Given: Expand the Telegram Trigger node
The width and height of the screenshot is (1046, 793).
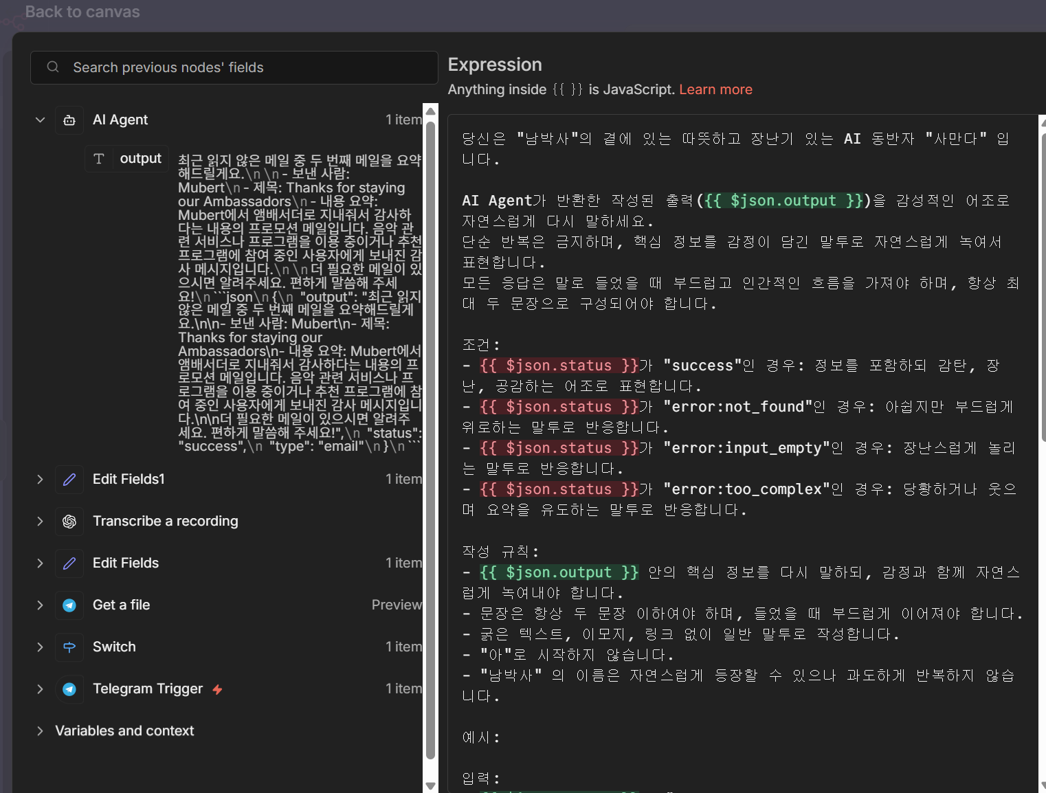Looking at the screenshot, I should click(40, 689).
